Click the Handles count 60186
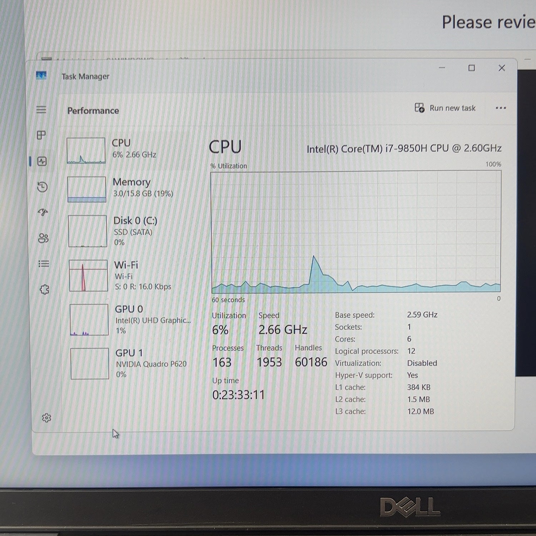 pyautogui.click(x=311, y=362)
